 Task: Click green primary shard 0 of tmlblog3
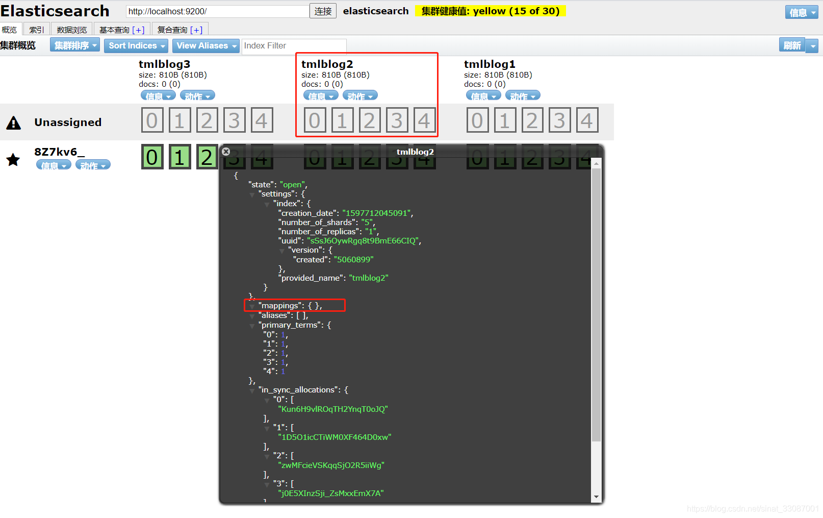coord(152,157)
